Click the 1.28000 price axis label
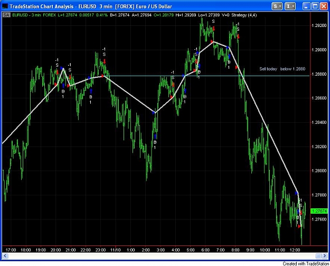The image size is (330, 266). [x=319, y=171]
